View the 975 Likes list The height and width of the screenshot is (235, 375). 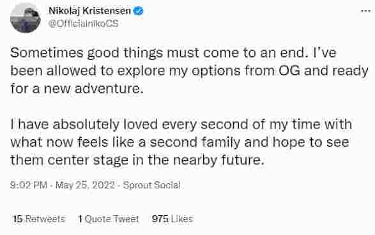pos(172,219)
